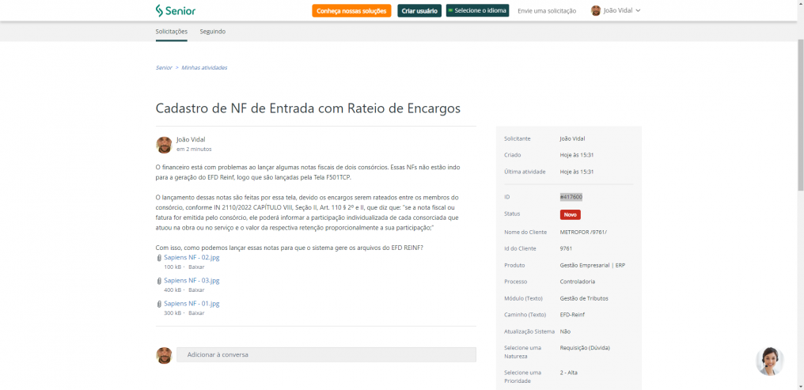The height and width of the screenshot is (390, 804).
Task: Click the Conheça nossas soluções button
Action: pyautogui.click(x=351, y=11)
